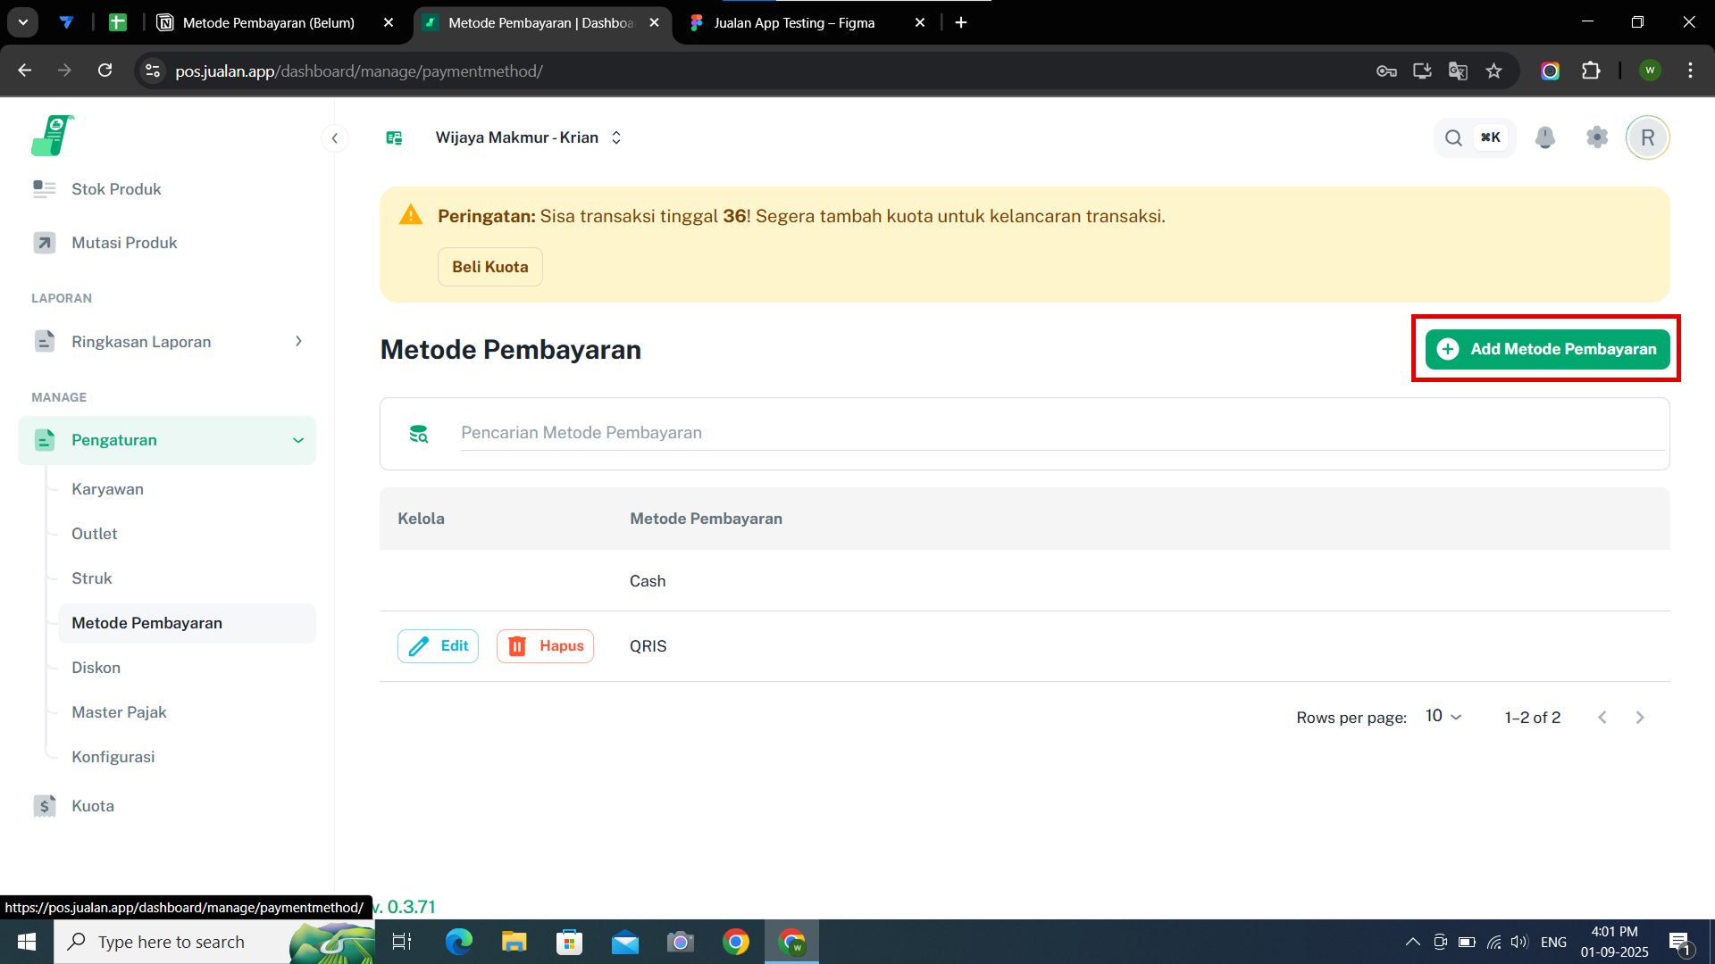
Task: Click the Add Metode Pembayaran button
Action: point(1547,349)
